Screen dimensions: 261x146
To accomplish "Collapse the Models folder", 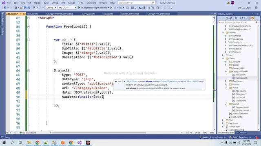I will 223,32.
